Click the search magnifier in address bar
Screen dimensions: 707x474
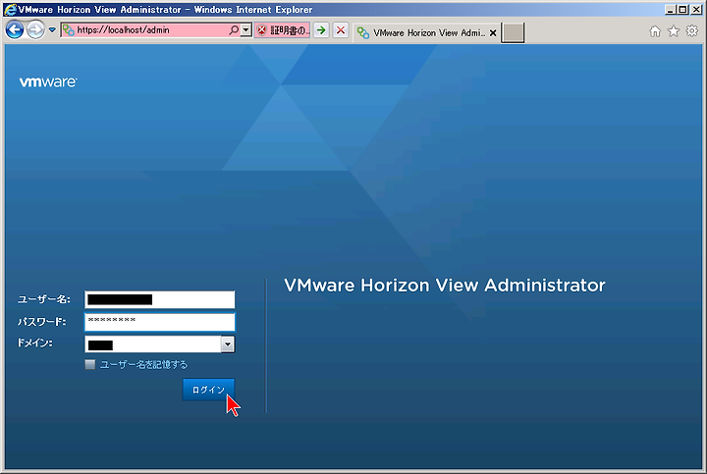click(234, 30)
